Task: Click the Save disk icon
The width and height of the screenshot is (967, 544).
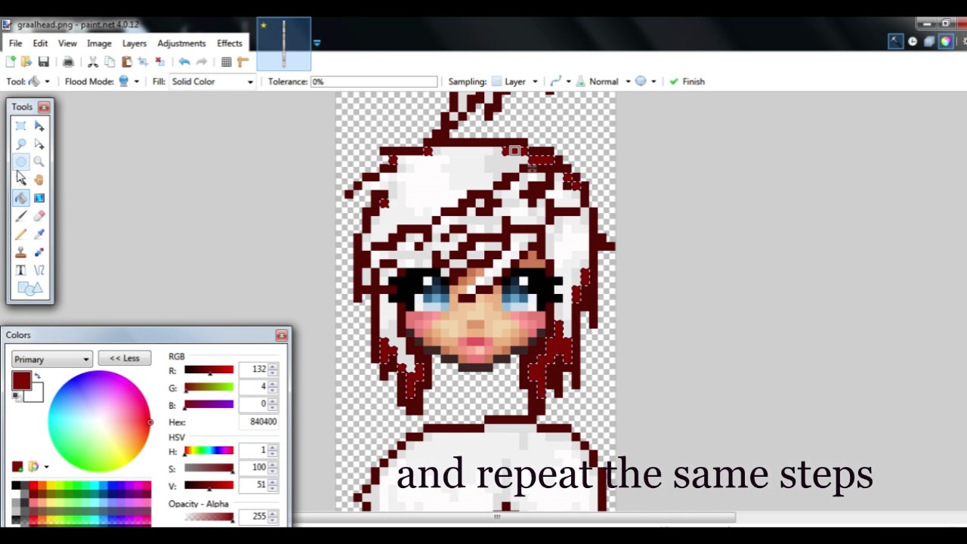Action: tap(43, 62)
